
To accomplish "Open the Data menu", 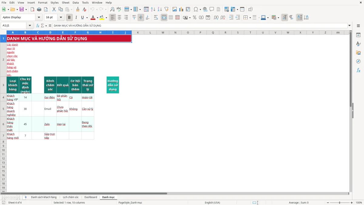I will (76, 2).
